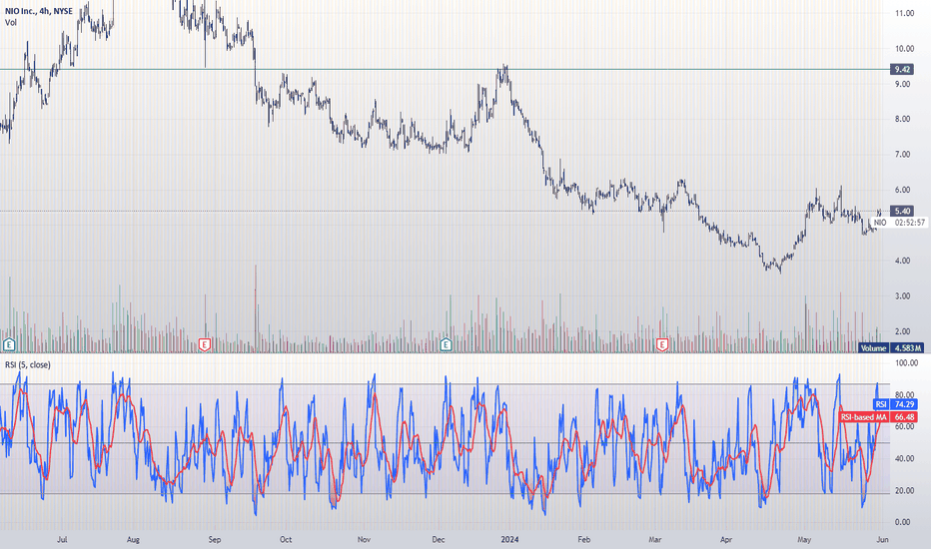The image size is (931, 549).
Task: Click the NIO countdown label 02:52:57
Action: 899,223
